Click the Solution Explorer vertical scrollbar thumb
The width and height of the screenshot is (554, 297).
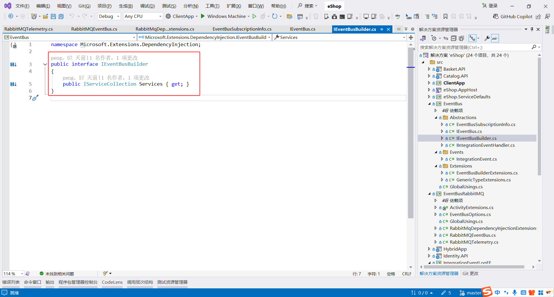pos(539,116)
